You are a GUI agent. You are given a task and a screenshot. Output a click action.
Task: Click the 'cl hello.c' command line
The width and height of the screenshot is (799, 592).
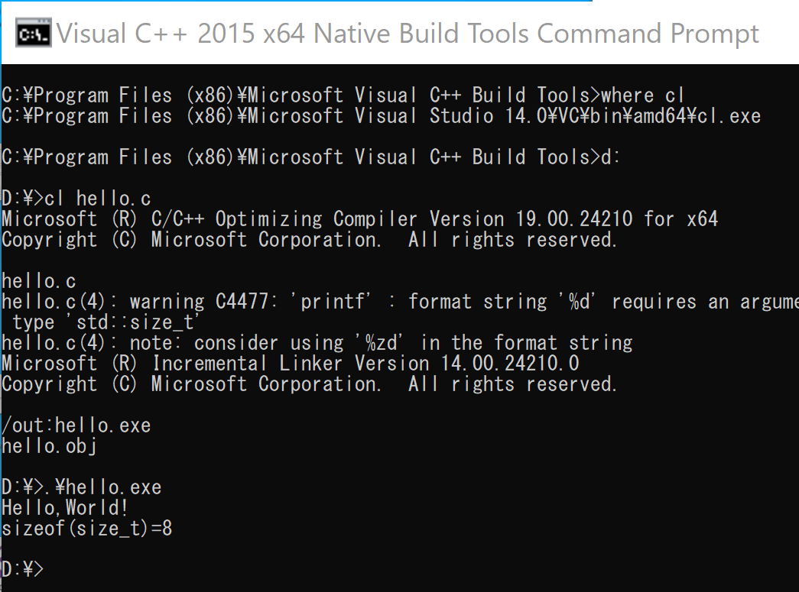click(98, 199)
